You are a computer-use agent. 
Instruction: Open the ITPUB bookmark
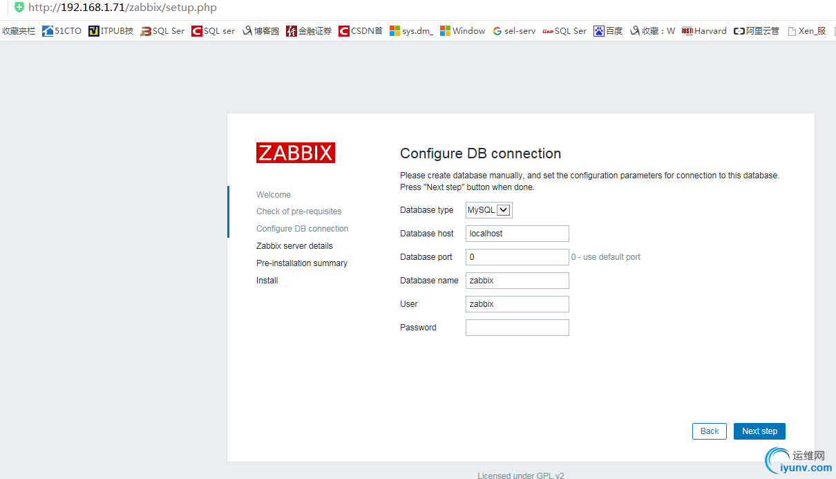pyautogui.click(x=111, y=31)
